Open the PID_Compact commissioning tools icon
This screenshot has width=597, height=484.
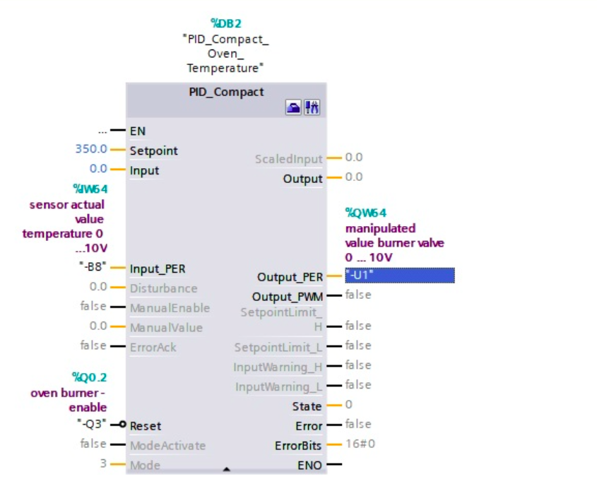pyautogui.click(x=312, y=108)
